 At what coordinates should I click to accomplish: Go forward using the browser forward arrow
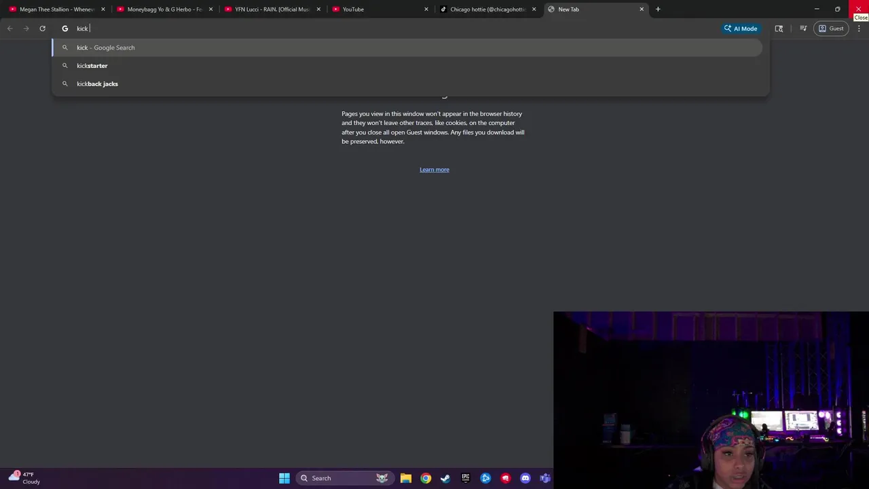(x=26, y=29)
